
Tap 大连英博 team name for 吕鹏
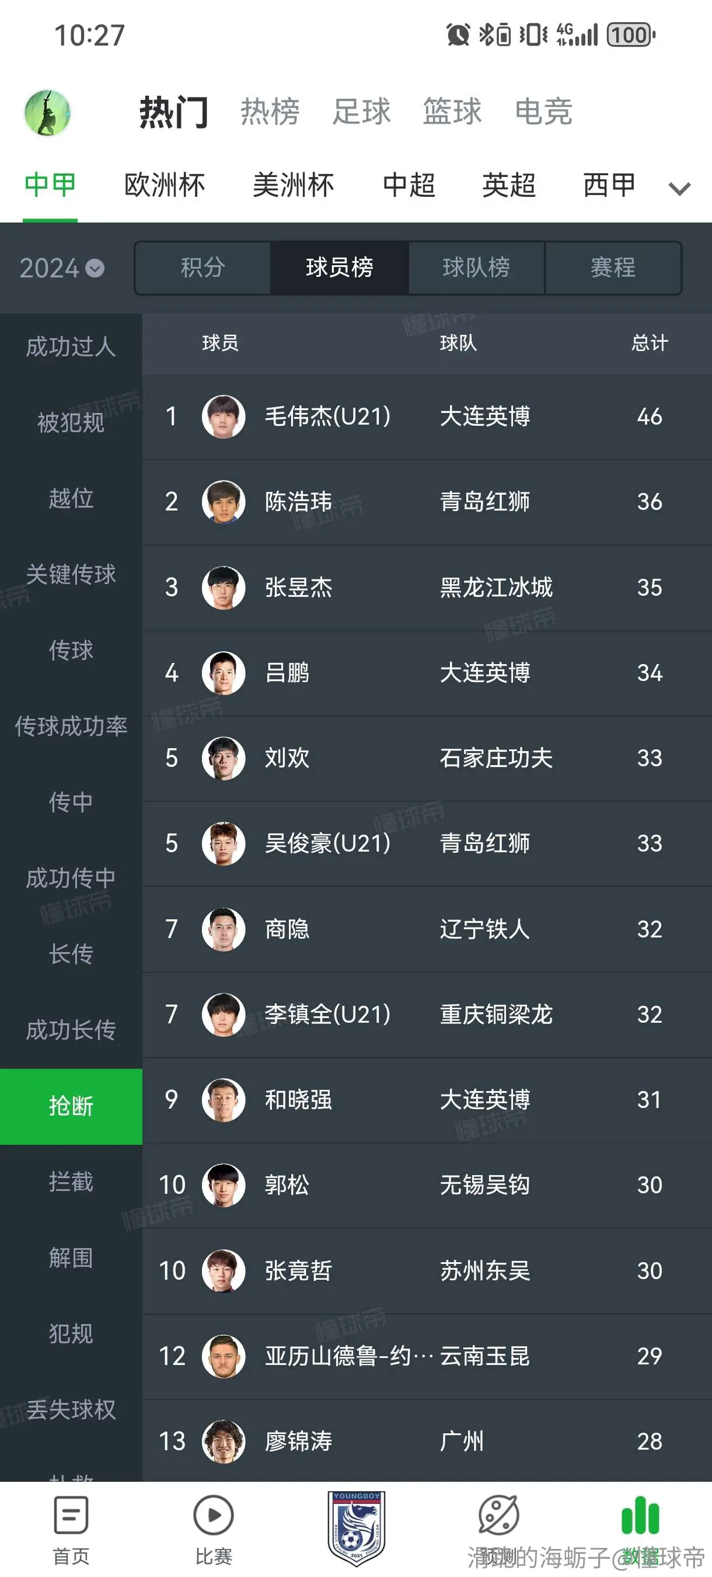pyautogui.click(x=485, y=673)
